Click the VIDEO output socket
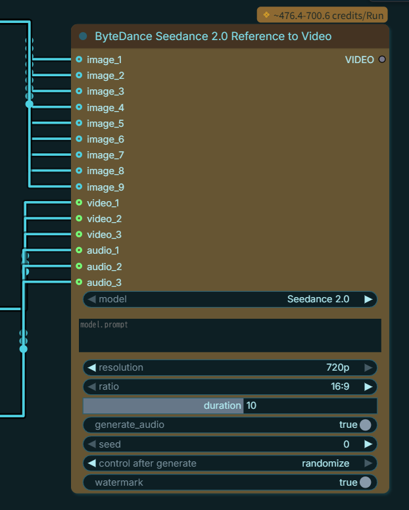Viewport: 409px width, 510px height. pyautogui.click(x=382, y=59)
